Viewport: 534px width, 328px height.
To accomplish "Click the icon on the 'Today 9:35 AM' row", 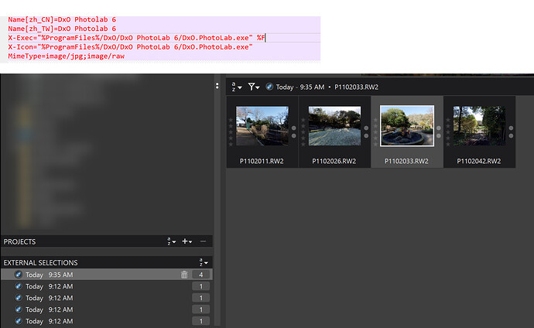I will pos(19,275).
